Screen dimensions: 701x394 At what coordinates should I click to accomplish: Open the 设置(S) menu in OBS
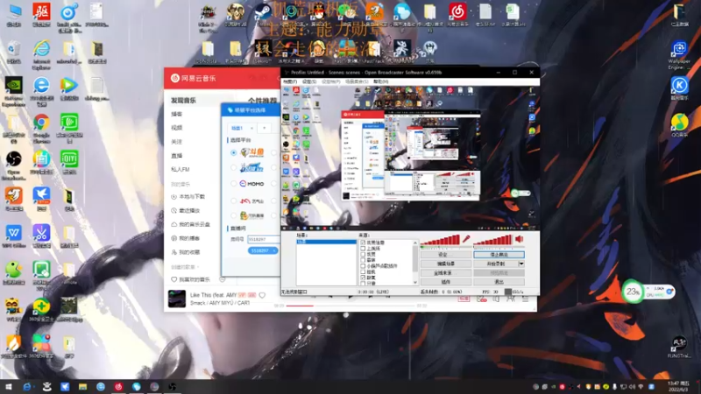309,81
